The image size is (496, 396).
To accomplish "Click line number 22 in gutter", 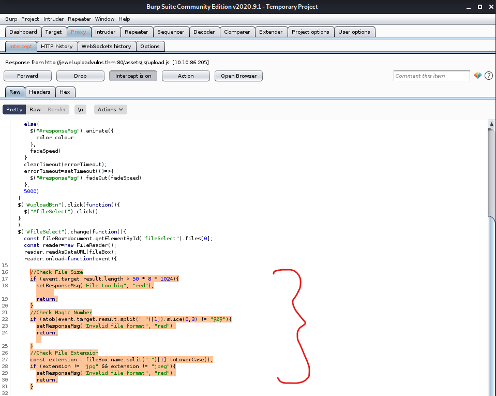I will click(5, 319).
